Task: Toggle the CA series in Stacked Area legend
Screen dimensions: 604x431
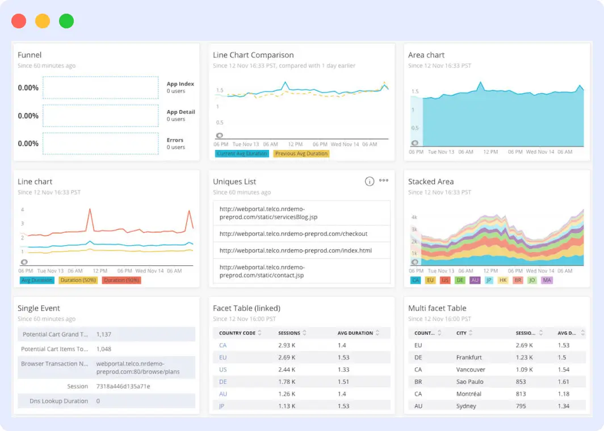Action: pos(415,280)
